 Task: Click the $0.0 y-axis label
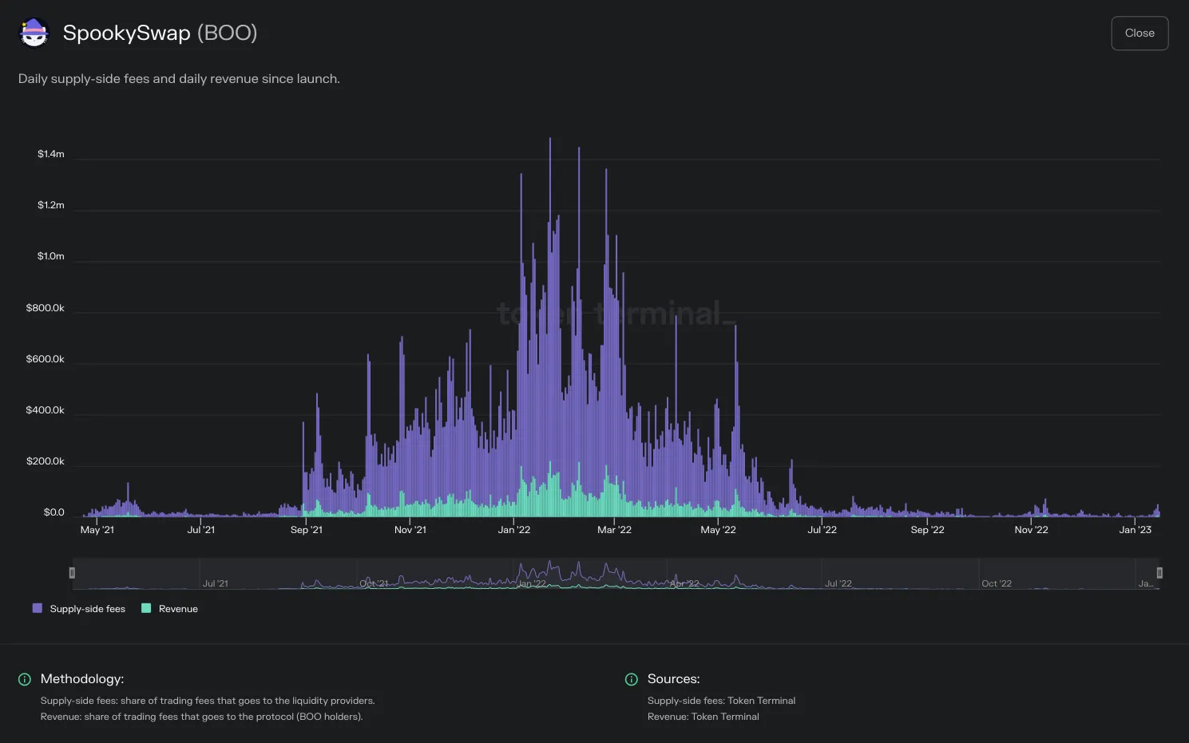point(54,512)
